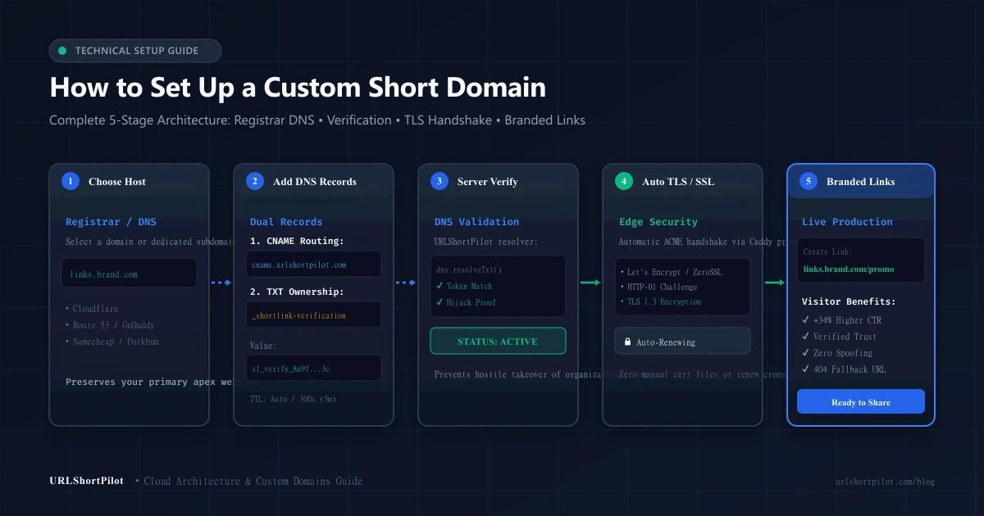Open urlshortpilot.com/blog link in footer
The width and height of the screenshot is (984, 516).
click(x=886, y=482)
